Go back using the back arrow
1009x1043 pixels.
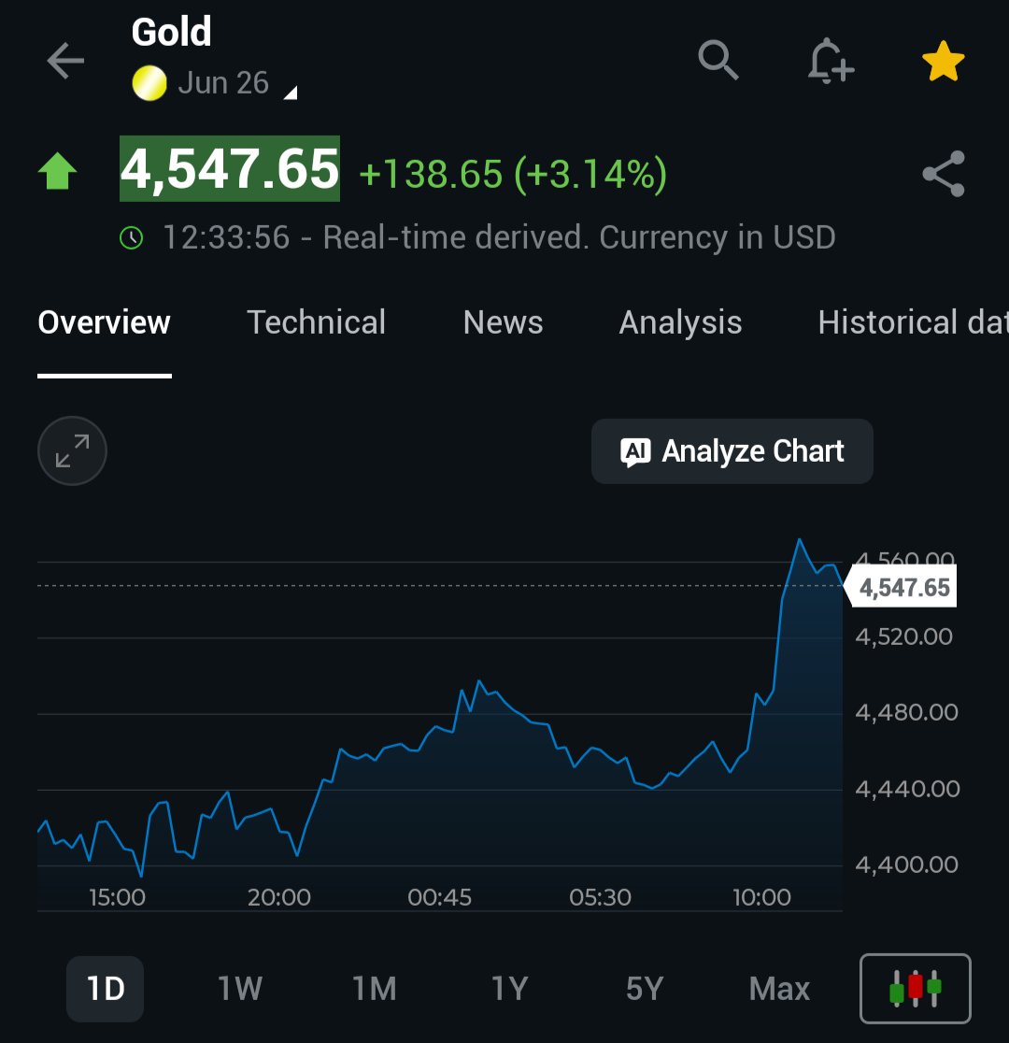tap(65, 61)
